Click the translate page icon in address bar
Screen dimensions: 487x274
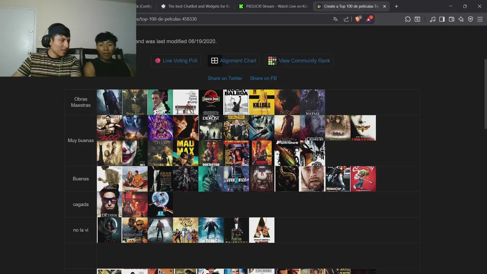(x=335, y=19)
